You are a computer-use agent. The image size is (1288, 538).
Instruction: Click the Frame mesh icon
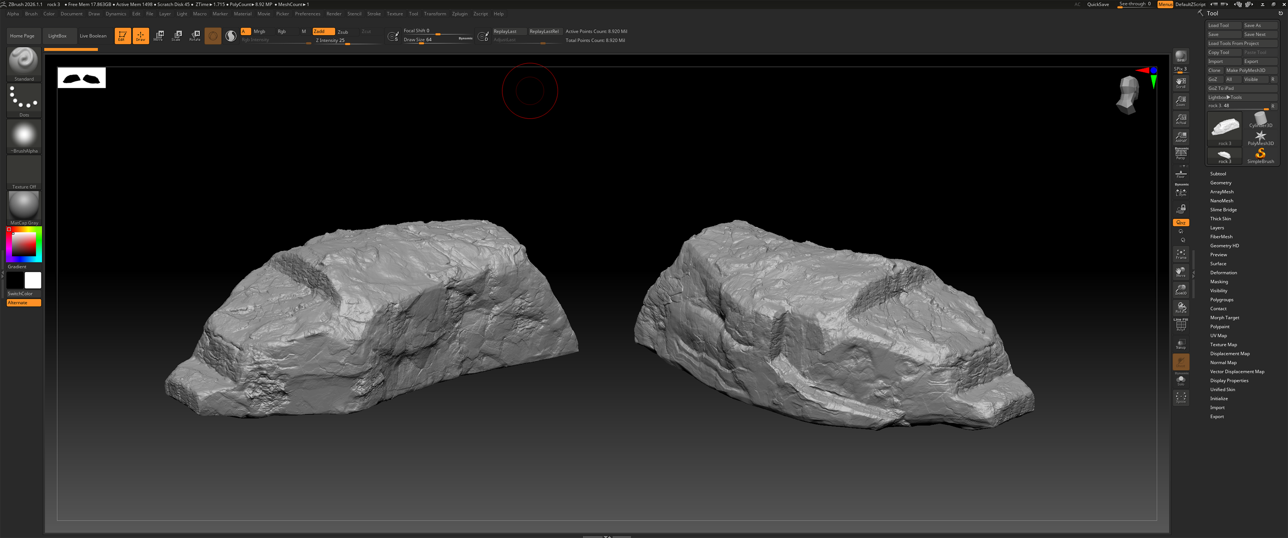click(x=1181, y=254)
